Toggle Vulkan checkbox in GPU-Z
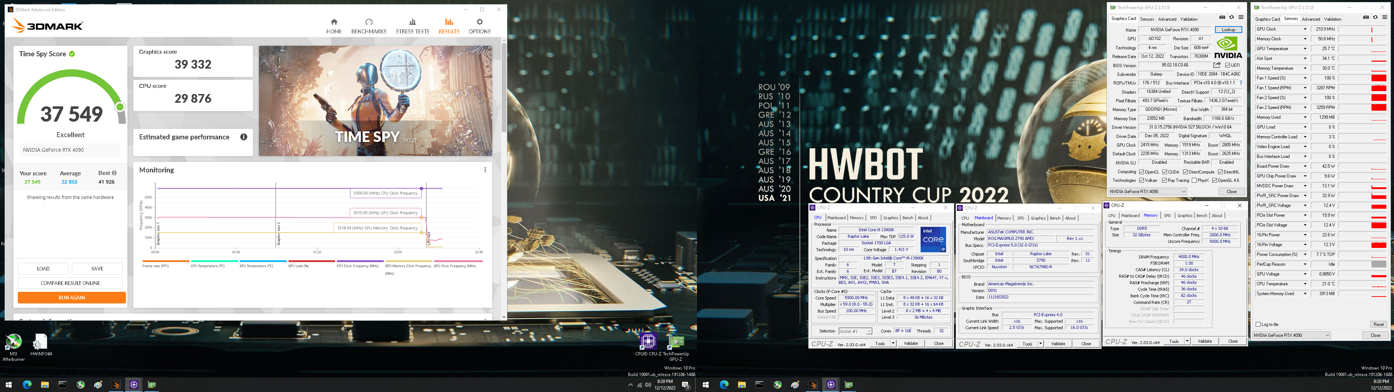Viewport: 1394px width, 392px height. coord(1141,180)
